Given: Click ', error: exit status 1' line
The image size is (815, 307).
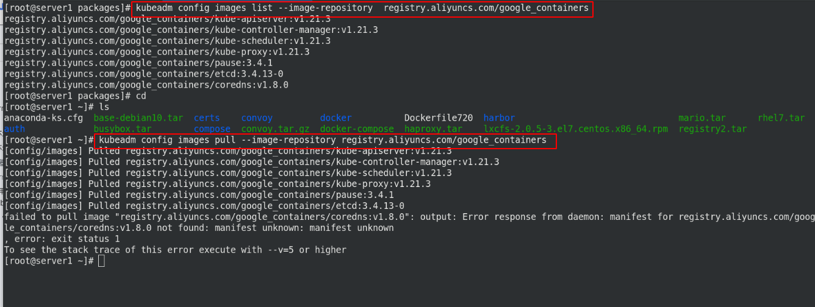Looking at the screenshot, I should click(x=62, y=238).
